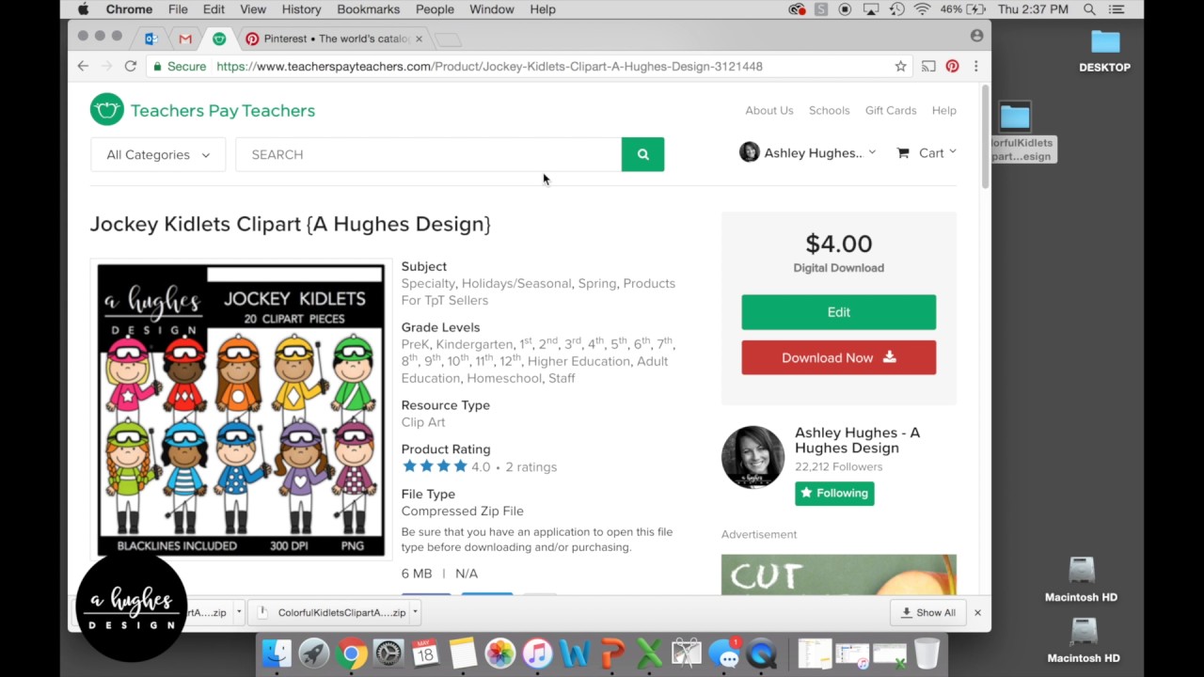Image resolution: width=1204 pixels, height=677 pixels.
Task: Click the page vertical scrollbar
Action: coord(985,136)
